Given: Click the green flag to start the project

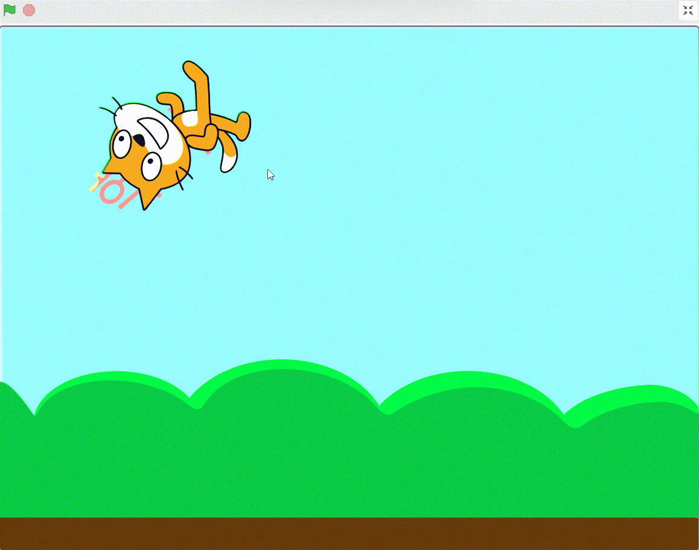Looking at the screenshot, I should coord(10,10).
